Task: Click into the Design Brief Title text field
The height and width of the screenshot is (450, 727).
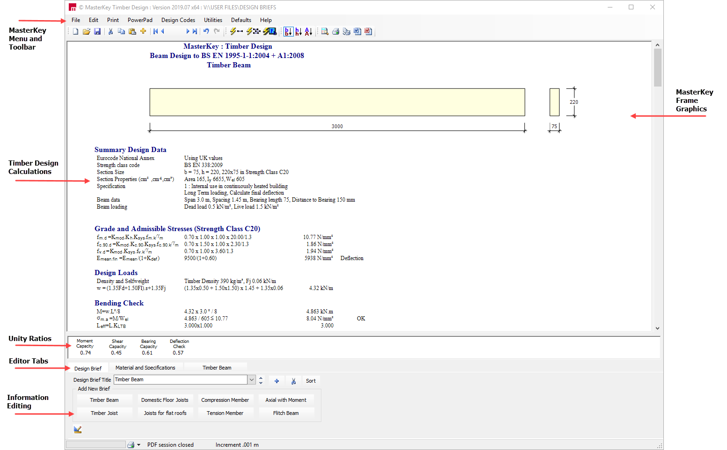Action: 181,380
